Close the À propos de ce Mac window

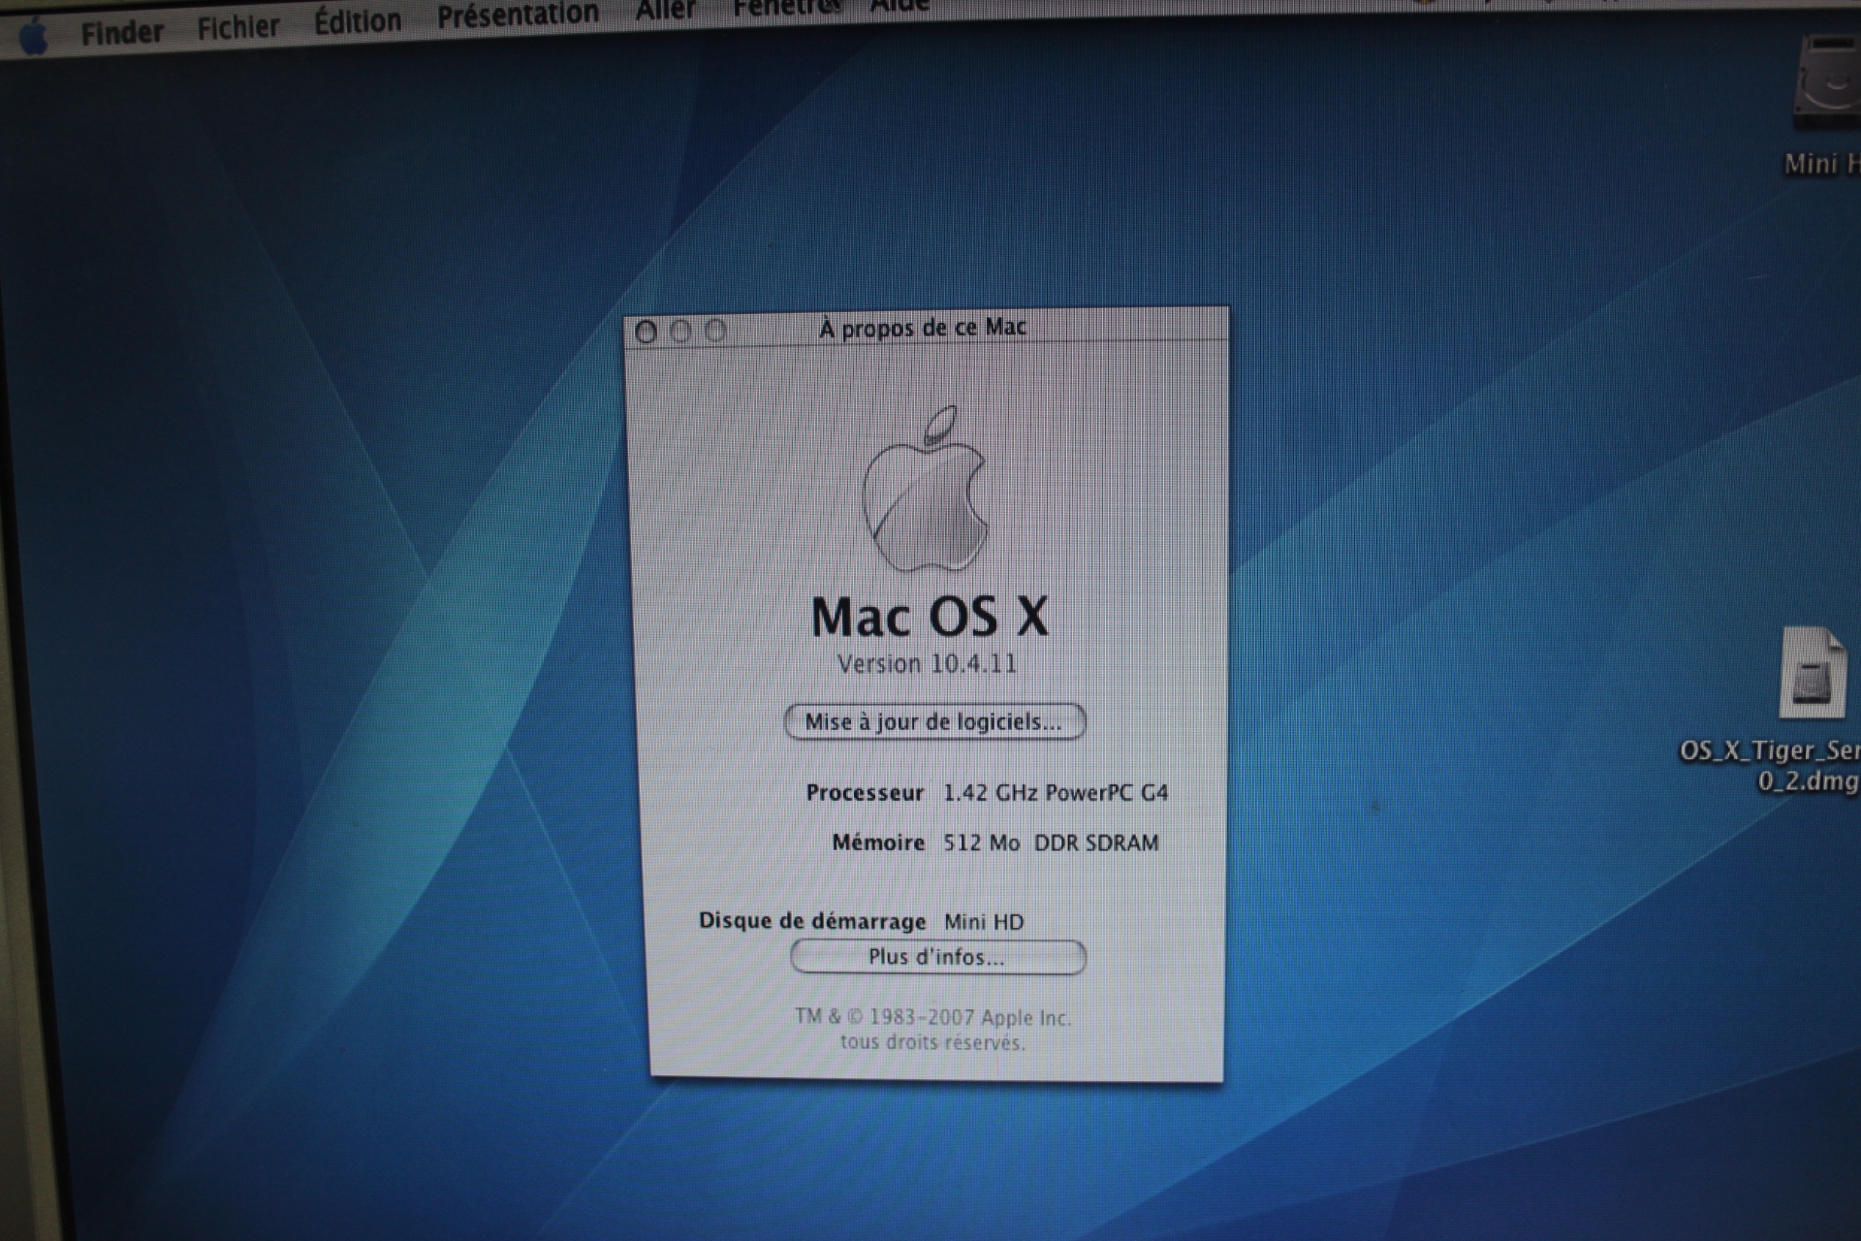pyautogui.click(x=647, y=333)
